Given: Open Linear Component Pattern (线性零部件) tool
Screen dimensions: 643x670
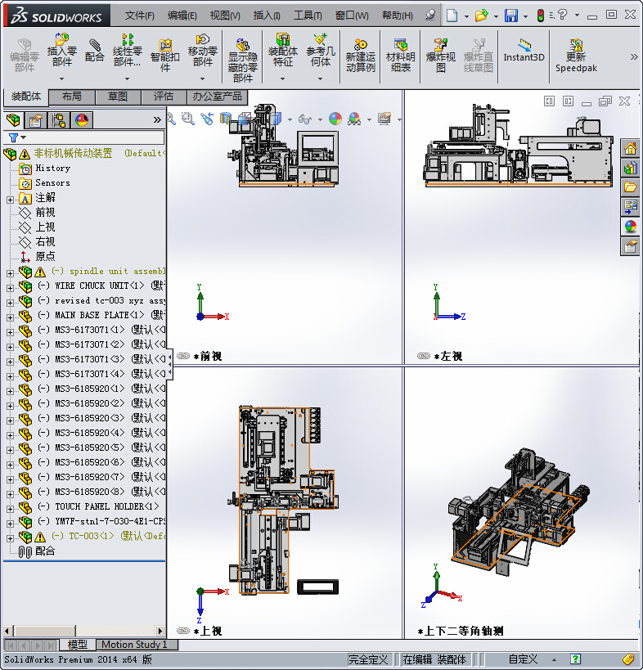Looking at the screenshot, I should pos(128,39).
